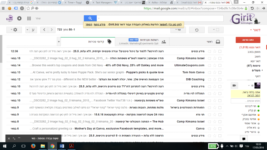
Task: Star the UltimateCoupons.com email
Action: click(x=215, y=65)
